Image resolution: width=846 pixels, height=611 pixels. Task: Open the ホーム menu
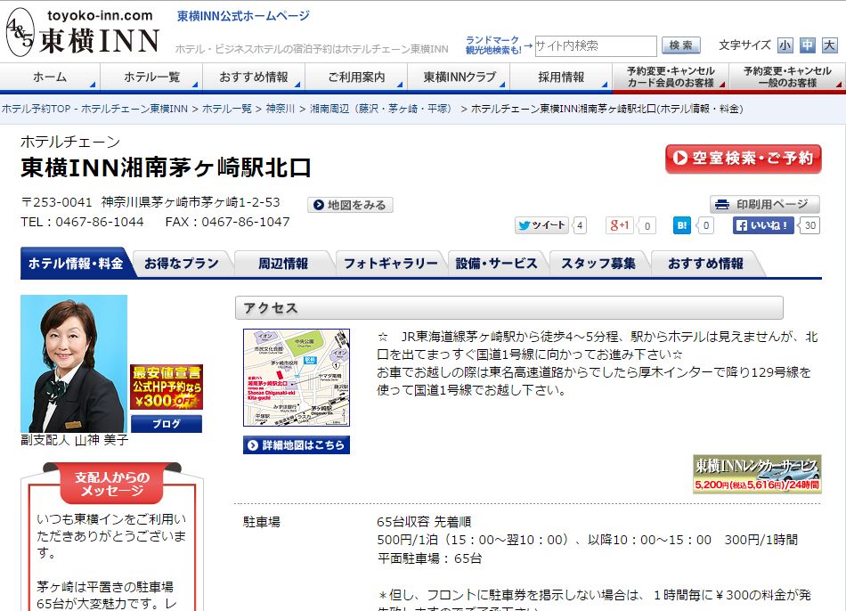click(50, 77)
